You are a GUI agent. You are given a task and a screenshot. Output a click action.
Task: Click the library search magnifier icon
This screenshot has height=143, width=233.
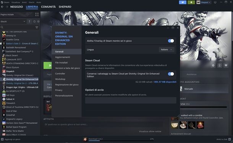(x=2, y=27)
